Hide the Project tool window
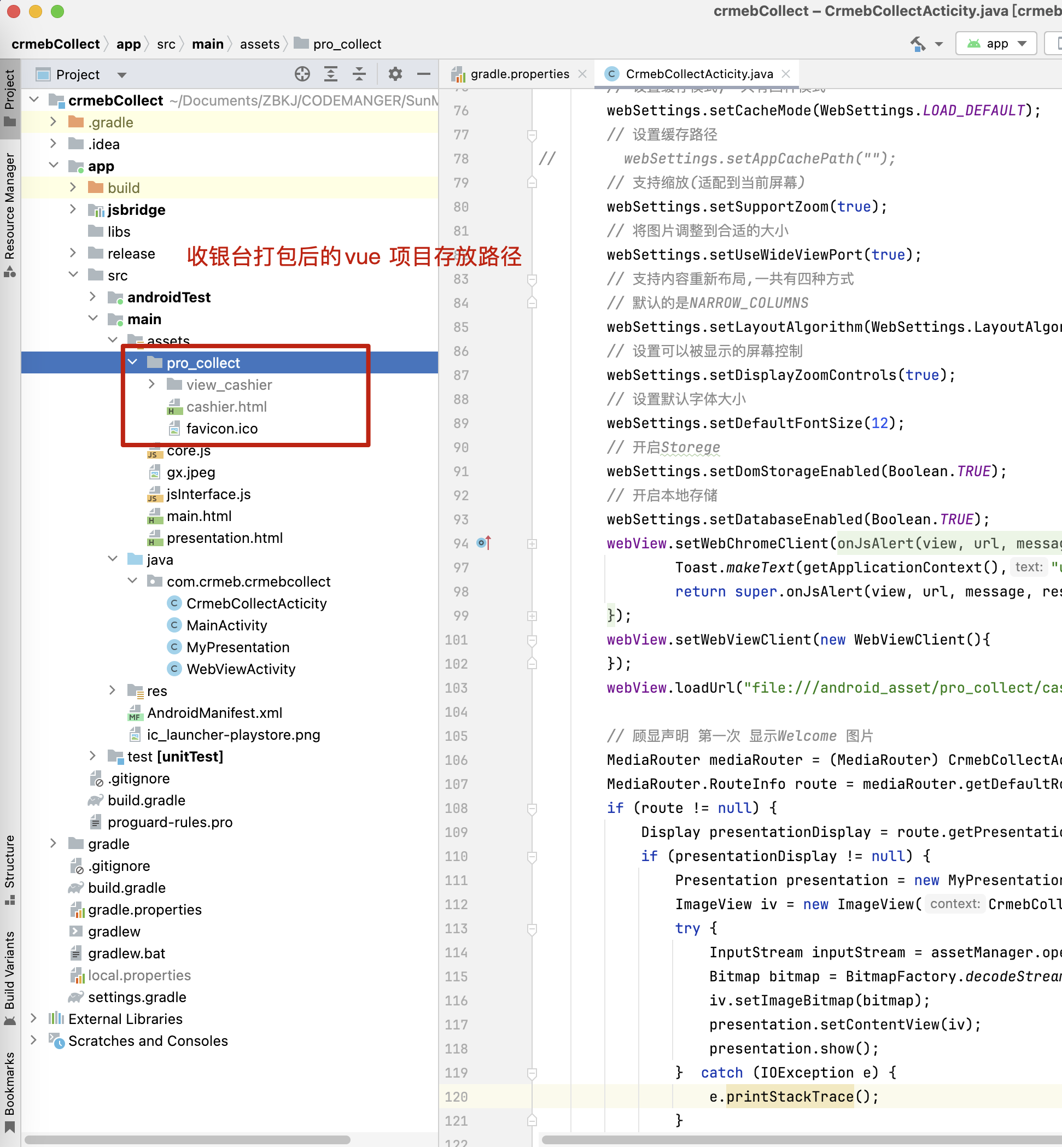 pyautogui.click(x=423, y=74)
